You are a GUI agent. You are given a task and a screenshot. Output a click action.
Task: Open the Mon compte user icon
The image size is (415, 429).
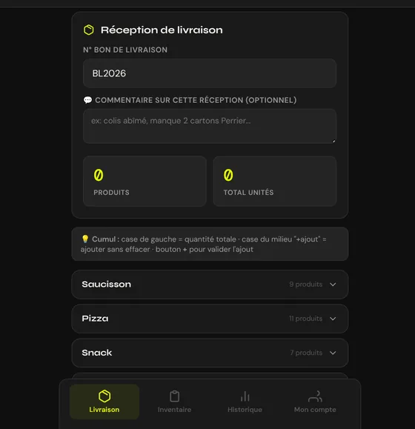tap(315, 396)
